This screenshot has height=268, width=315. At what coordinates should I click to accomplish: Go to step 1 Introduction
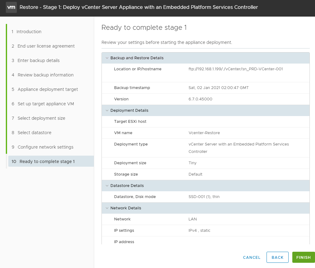point(29,32)
